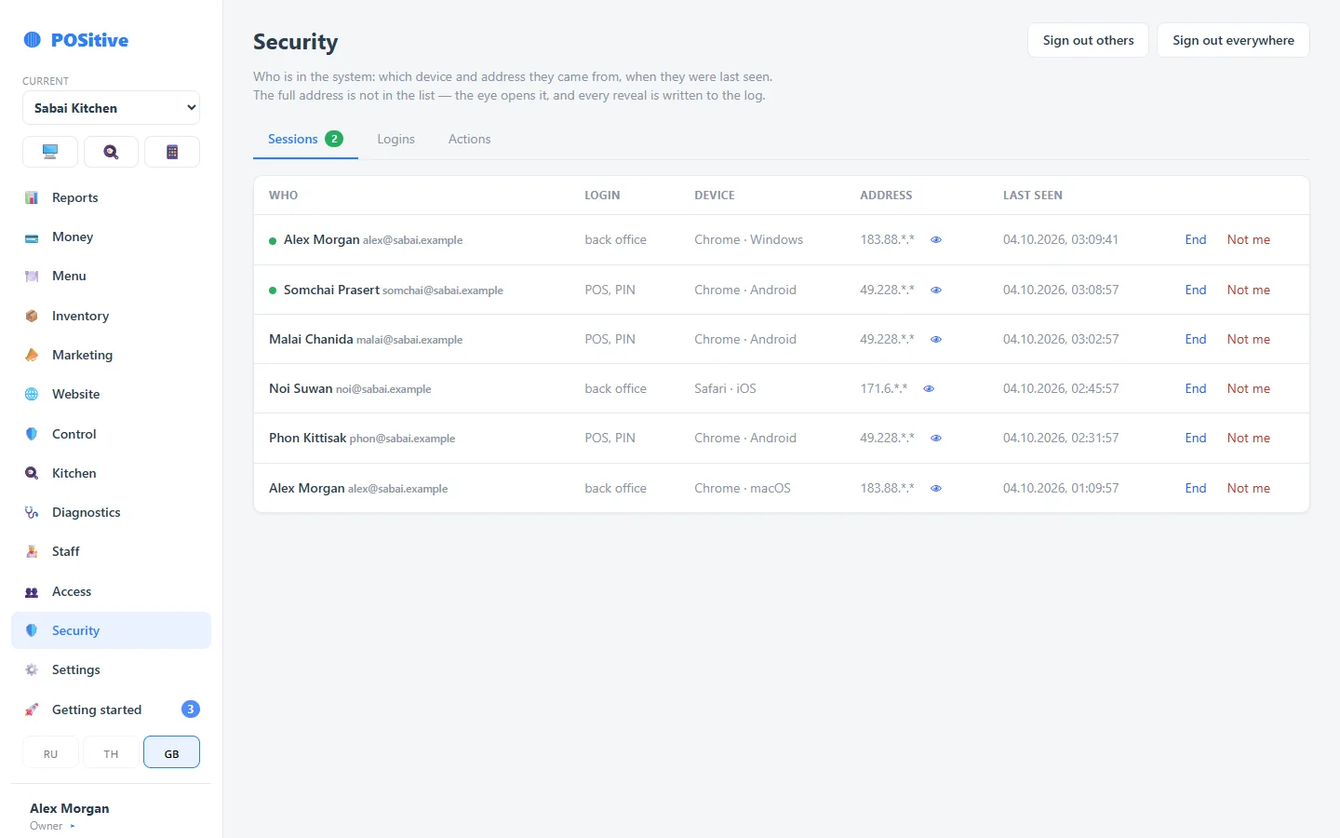
Task: Open the frying pan shortcut button
Action: click(x=111, y=152)
